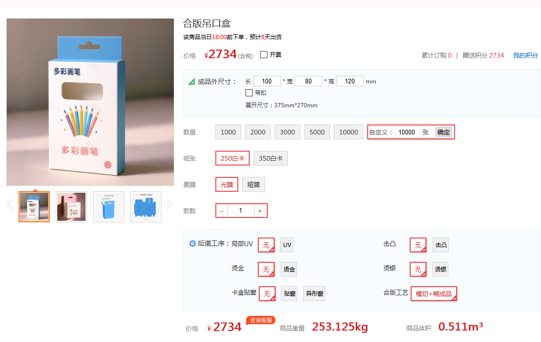Enable the 开票 invoice checkbox

pos(264,55)
